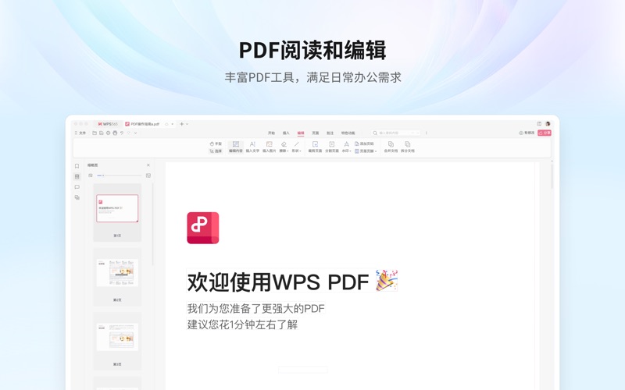The image size is (625, 390).
Task: Click the heading 欢迎使用WPS PDF text
Action: pyautogui.click(x=278, y=282)
